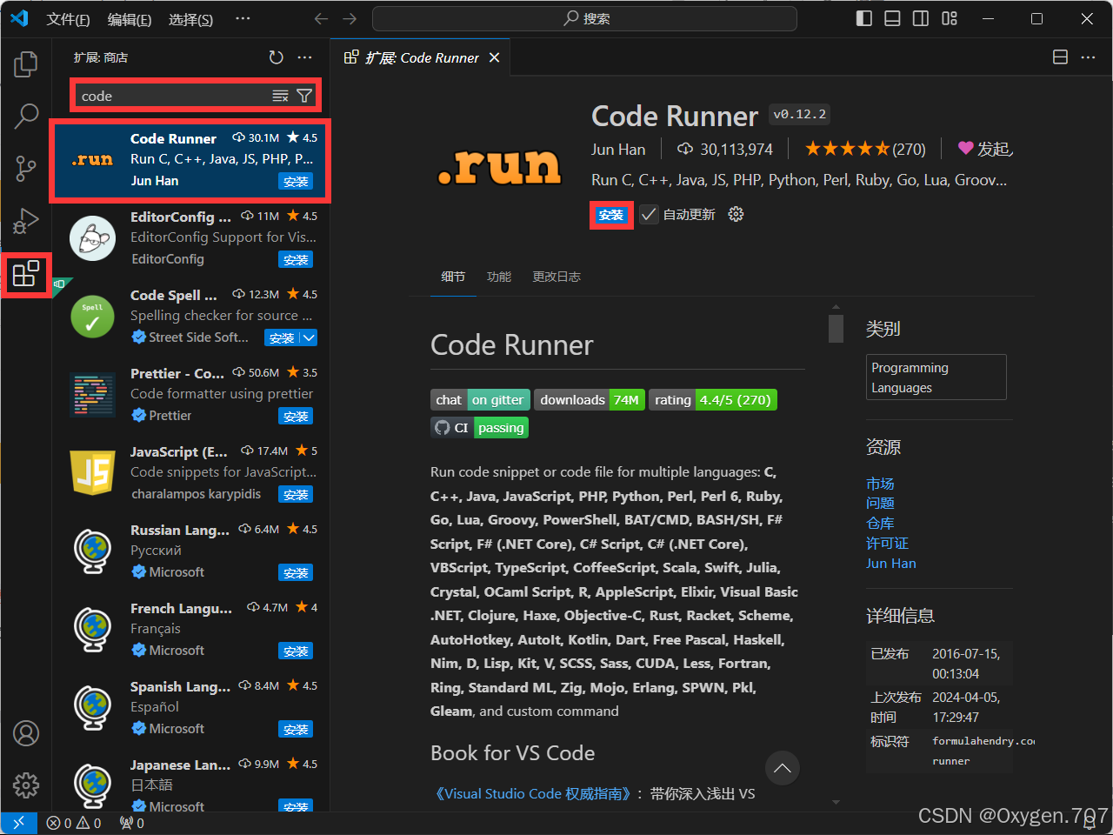Open Run and Debug view
This screenshot has width=1113, height=835.
(26, 221)
